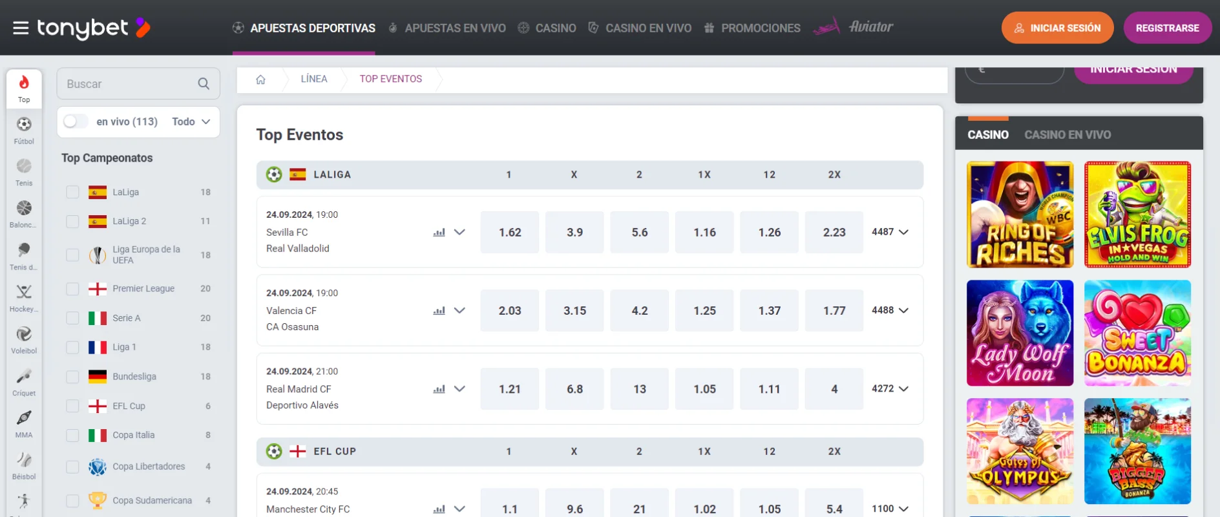Open Gates of Olympus game thumbnail
Screen dimensions: 1220x517
coord(1020,451)
